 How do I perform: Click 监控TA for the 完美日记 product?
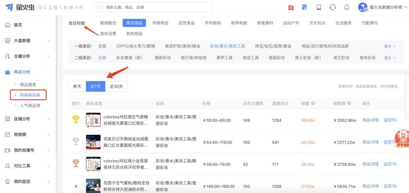point(390,142)
